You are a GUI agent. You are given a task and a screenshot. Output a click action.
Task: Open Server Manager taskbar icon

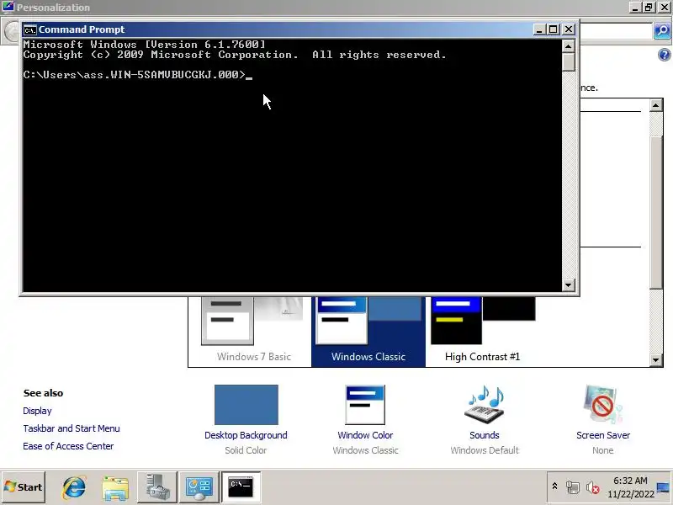157,487
